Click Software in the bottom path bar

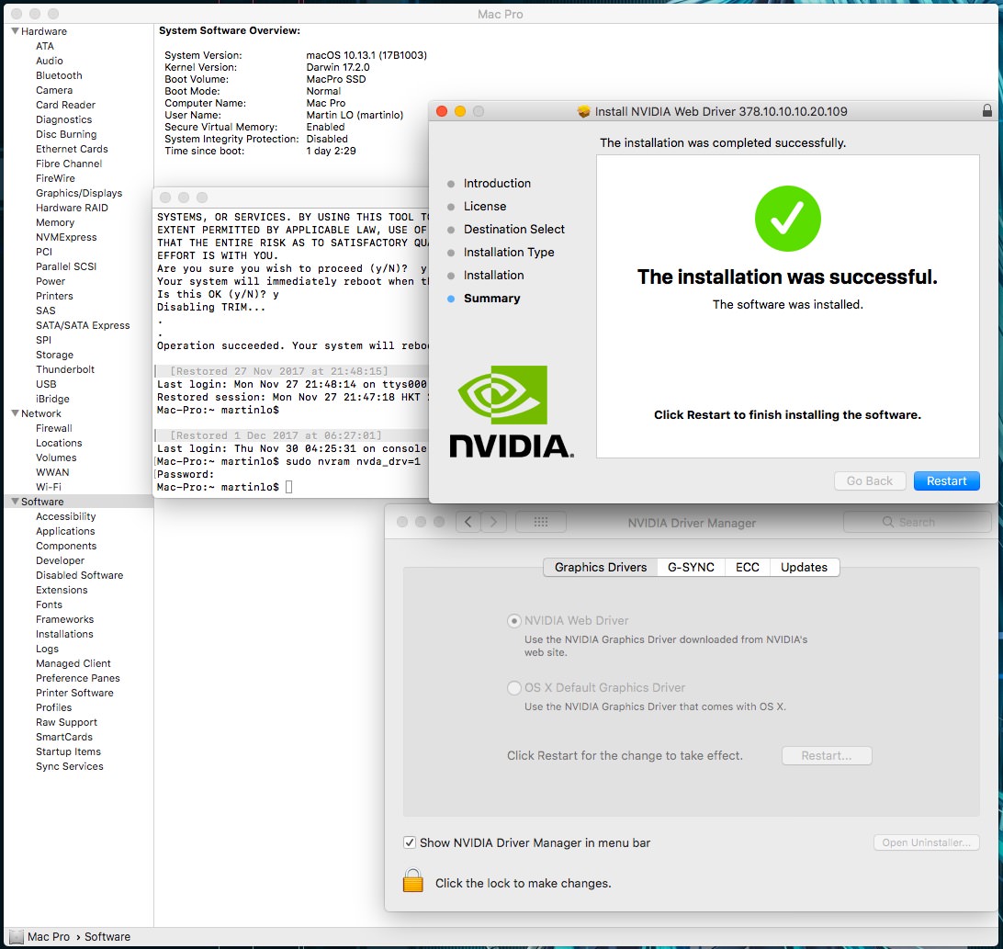(x=107, y=937)
